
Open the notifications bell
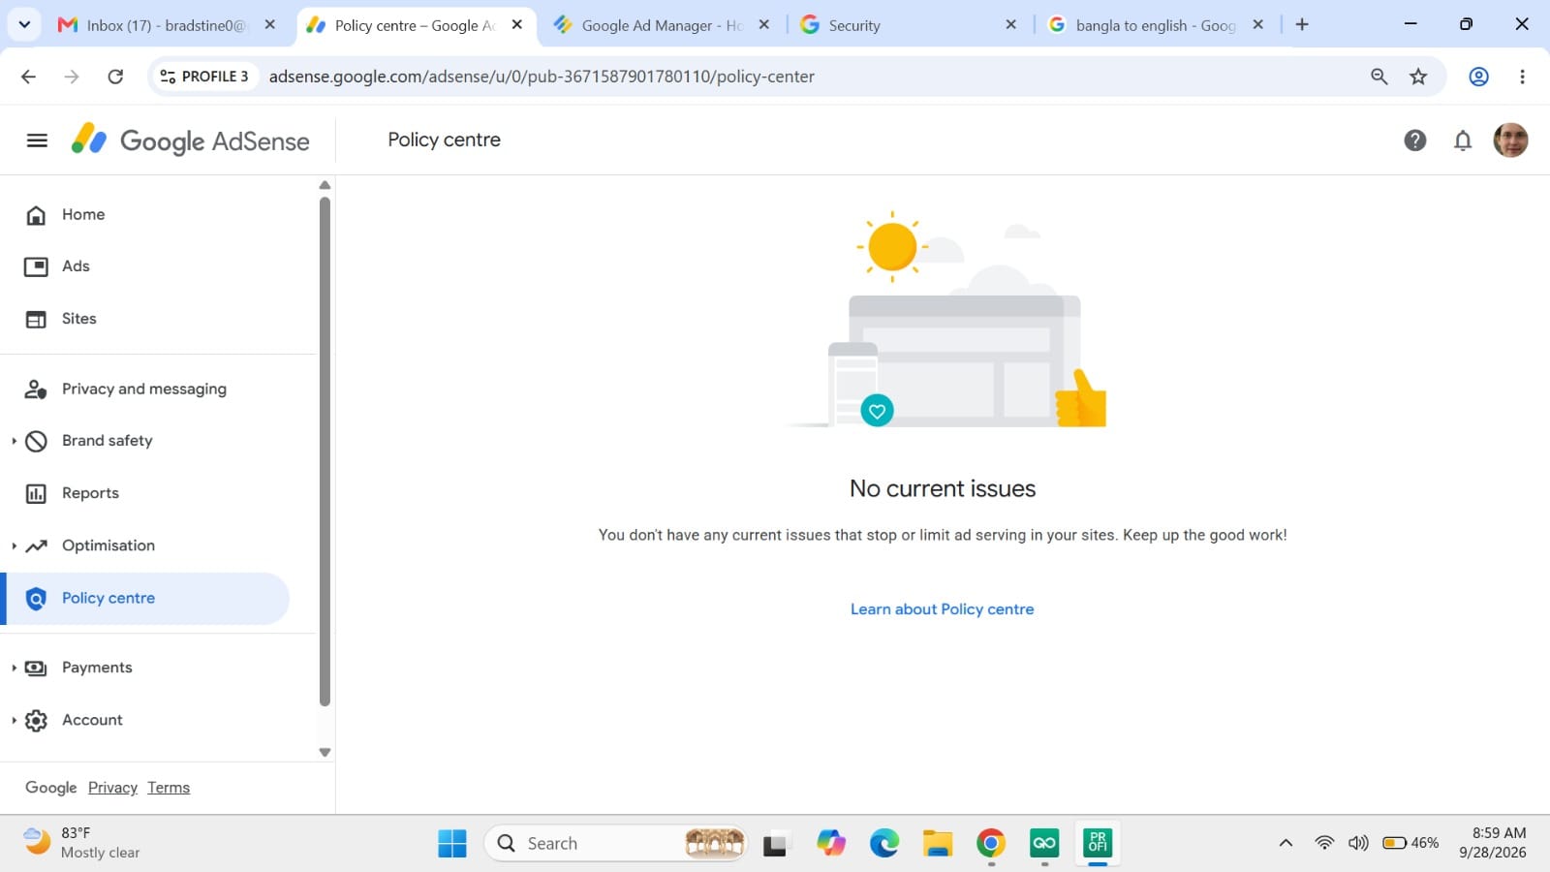tap(1463, 140)
